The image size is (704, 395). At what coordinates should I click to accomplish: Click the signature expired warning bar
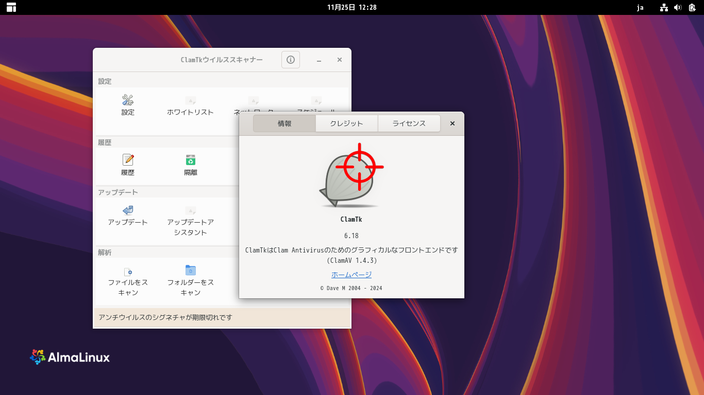[x=222, y=317]
